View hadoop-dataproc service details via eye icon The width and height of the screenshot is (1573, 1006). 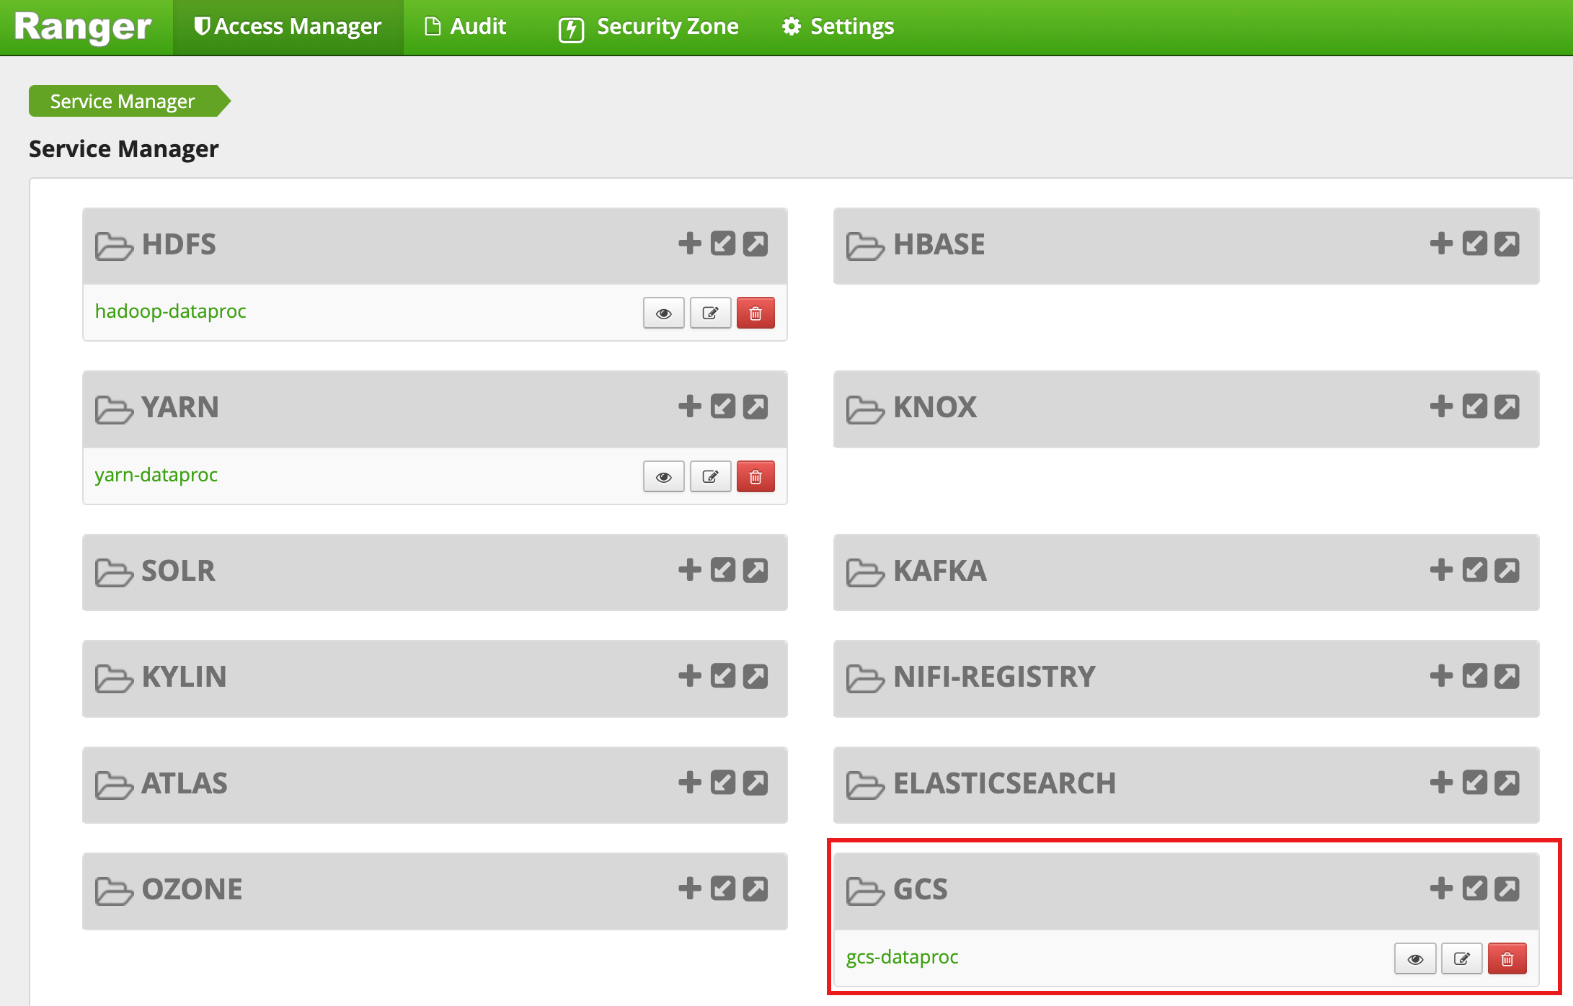click(x=663, y=313)
